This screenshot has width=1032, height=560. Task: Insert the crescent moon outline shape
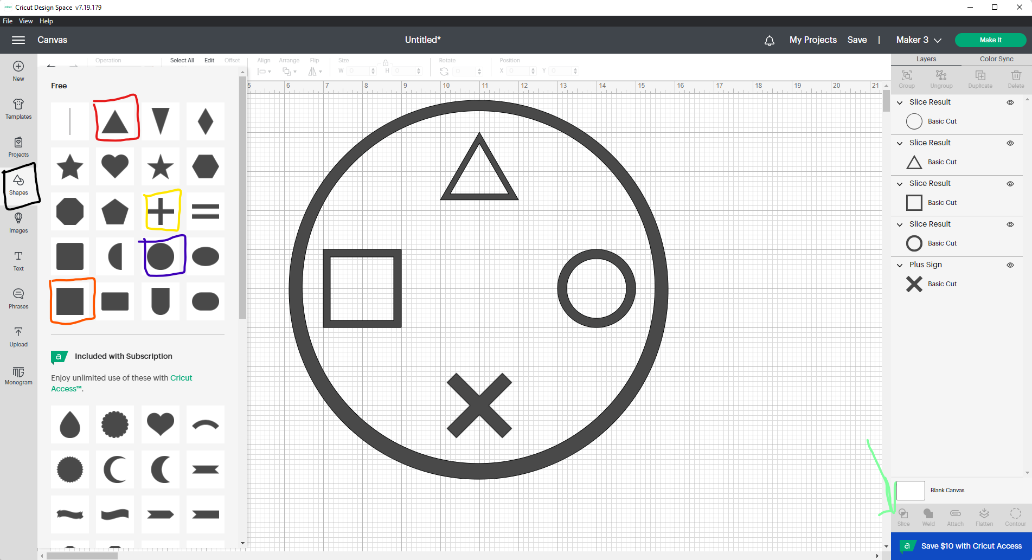click(x=115, y=469)
